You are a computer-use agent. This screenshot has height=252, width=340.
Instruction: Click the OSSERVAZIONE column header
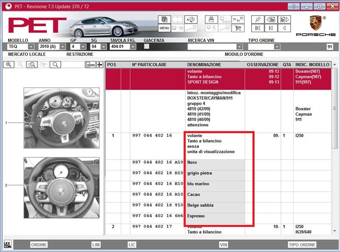[263, 64]
